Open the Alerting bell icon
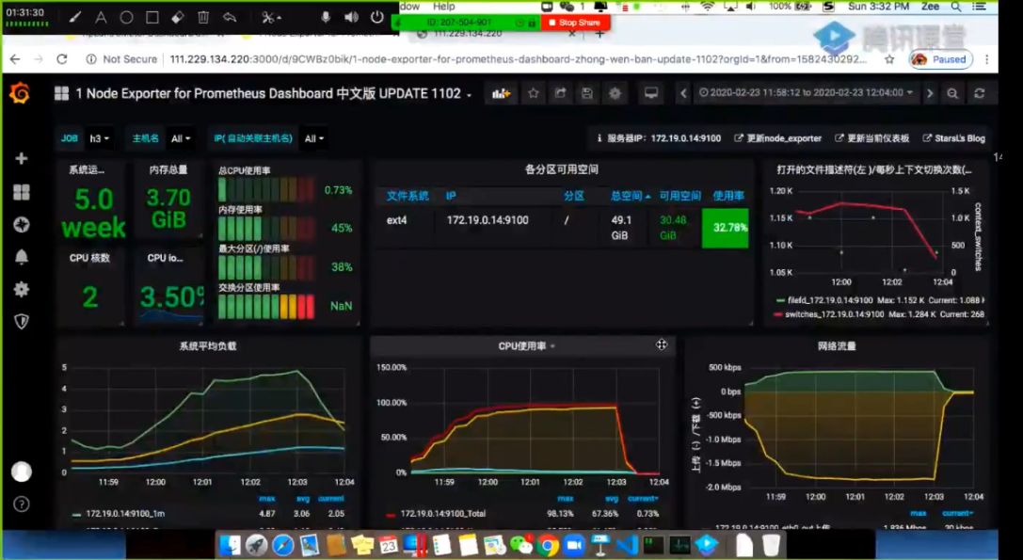The height and width of the screenshot is (560, 1023). [22, 257]
